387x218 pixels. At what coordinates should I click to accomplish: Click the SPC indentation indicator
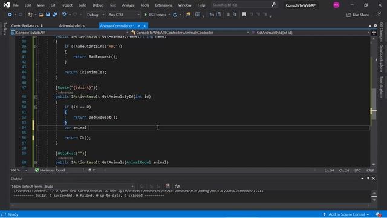pyautogui.click(x=357, y=170)
